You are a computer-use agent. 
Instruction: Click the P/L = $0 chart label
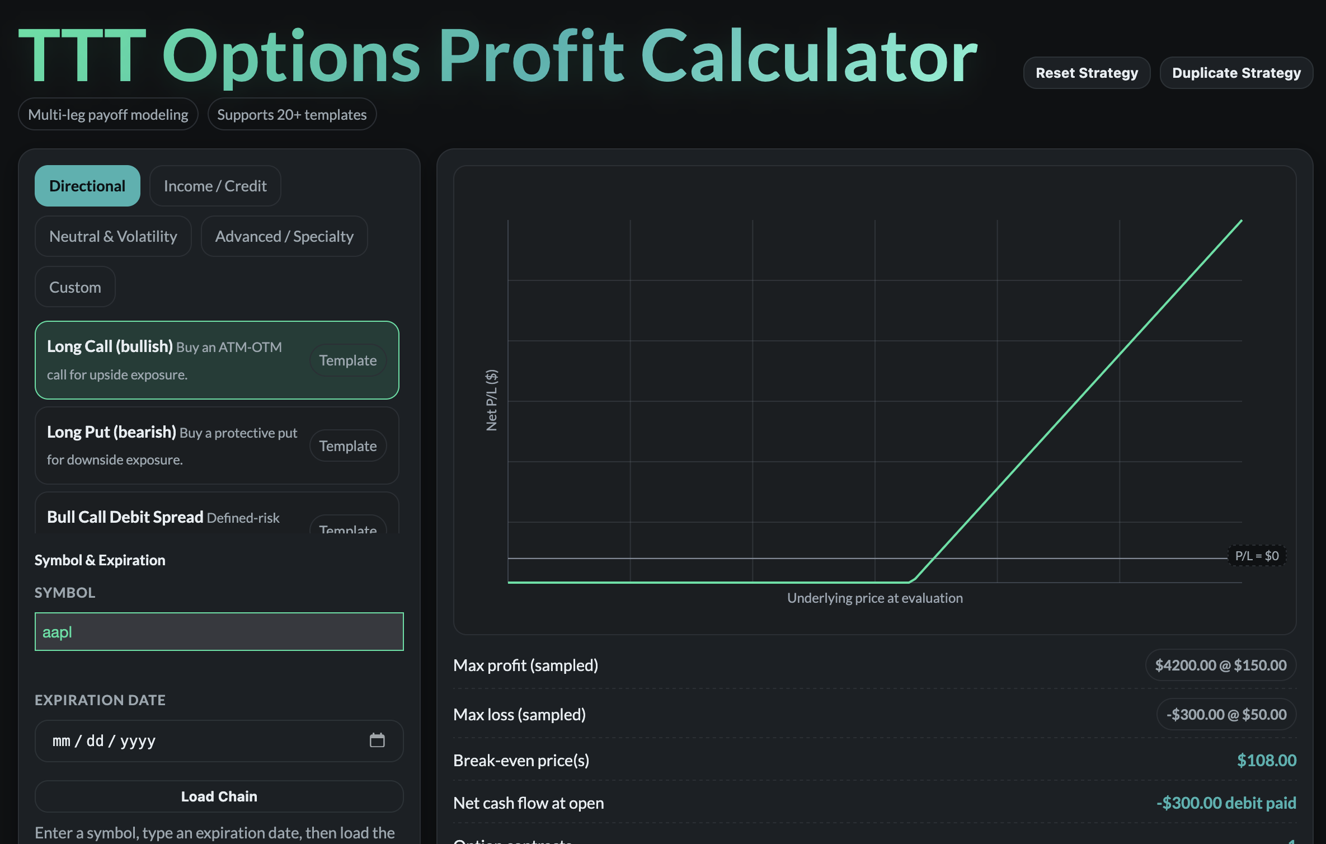[1257, 556]
